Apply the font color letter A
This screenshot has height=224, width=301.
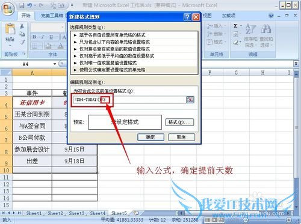click(60, 46)
